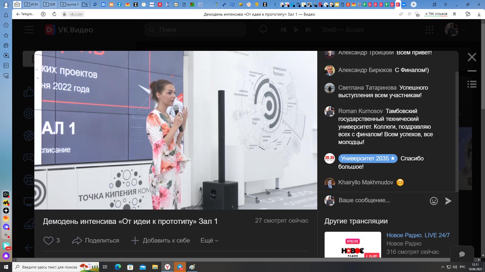Open the playlist list icon
Viewport: 485px width, 272px height.
click(x=472, y=84)
